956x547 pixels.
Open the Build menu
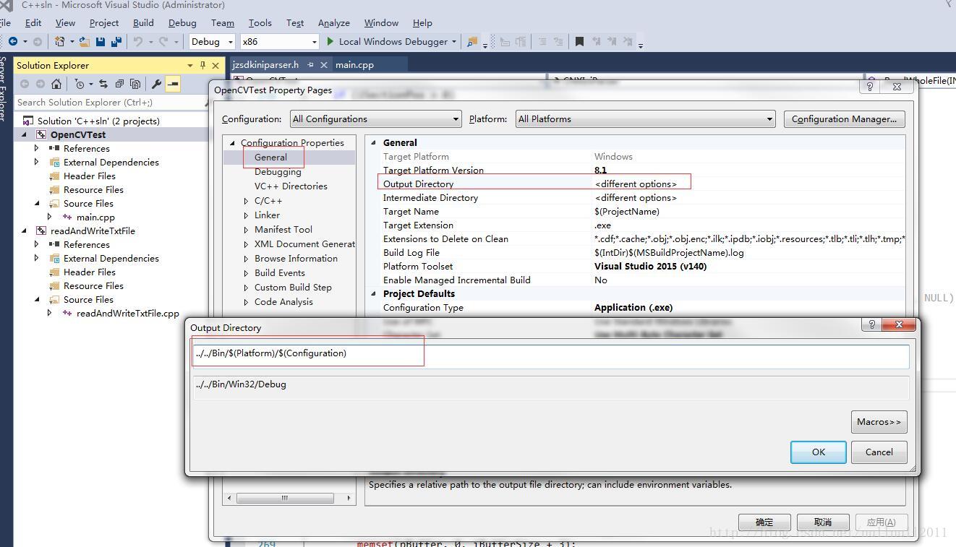(x=143, y=22)
